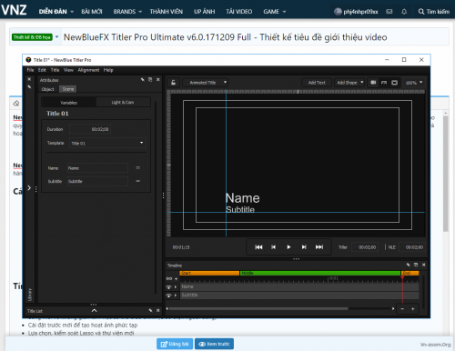Open the Alignment menu
Image resolution: width=455 pixels, height=351 pixels.
pos(88,70)
